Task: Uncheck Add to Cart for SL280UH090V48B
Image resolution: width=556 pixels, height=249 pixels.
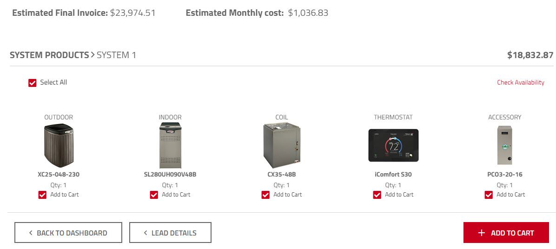Action: 154,195
